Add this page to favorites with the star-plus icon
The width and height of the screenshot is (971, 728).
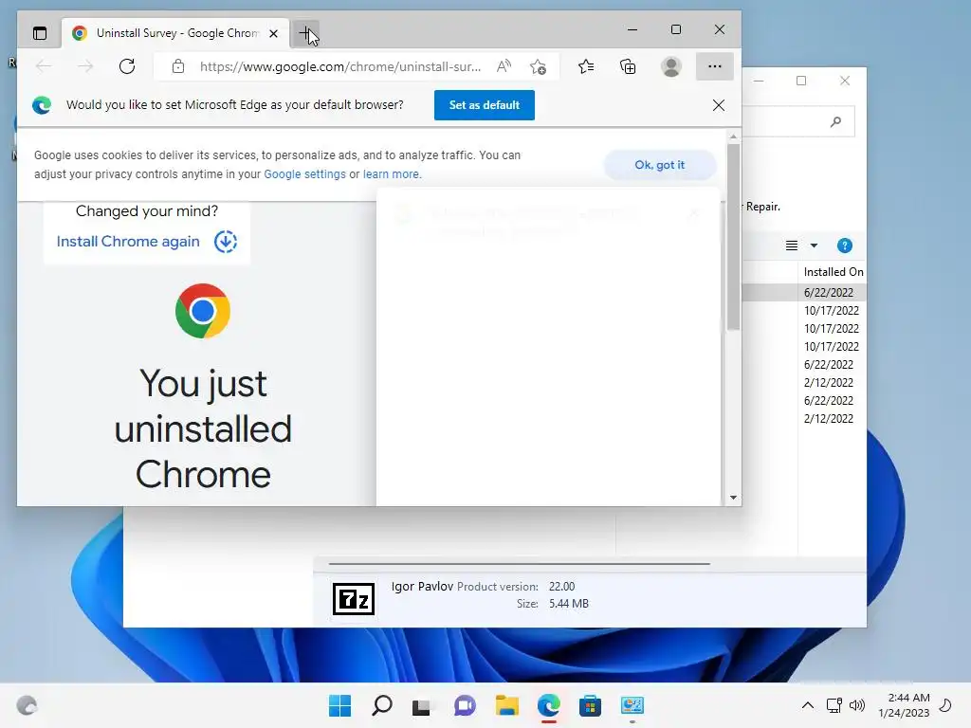click(539, 66)
